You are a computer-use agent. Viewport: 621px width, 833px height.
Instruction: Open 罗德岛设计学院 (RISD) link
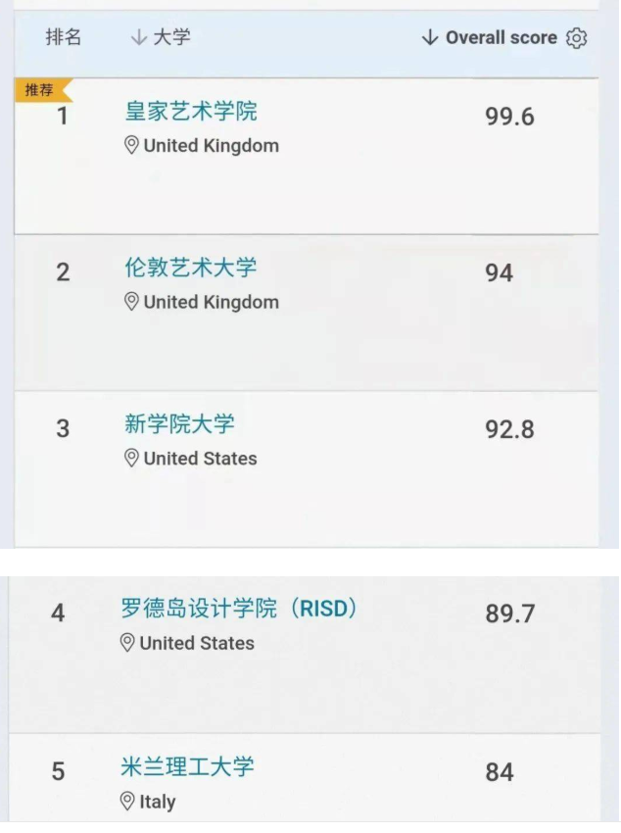pos(239,609)
